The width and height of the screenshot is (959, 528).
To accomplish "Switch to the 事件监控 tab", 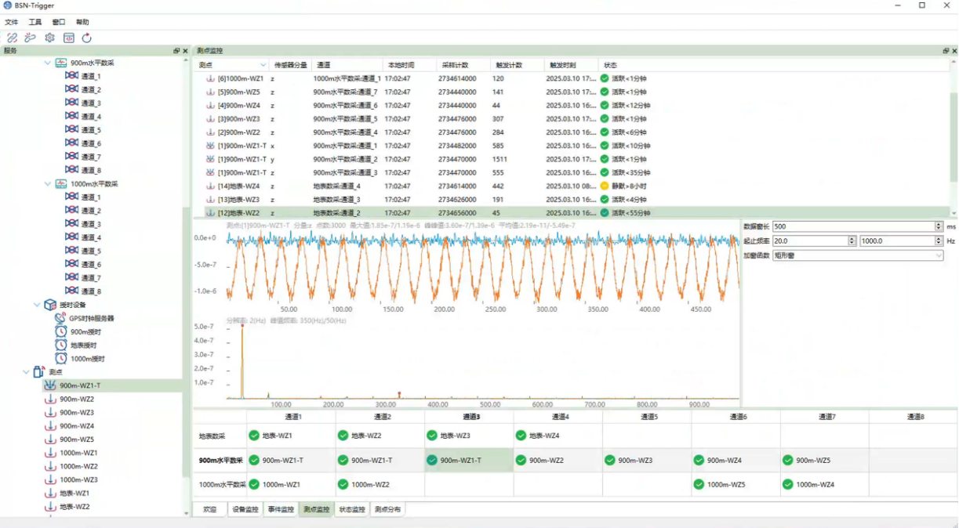I will pos(280,509).
